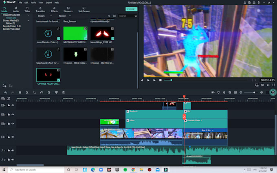Hide video track 3 with eye icon
Viewport: 277px width, 173px height.
tap(13, 114)
